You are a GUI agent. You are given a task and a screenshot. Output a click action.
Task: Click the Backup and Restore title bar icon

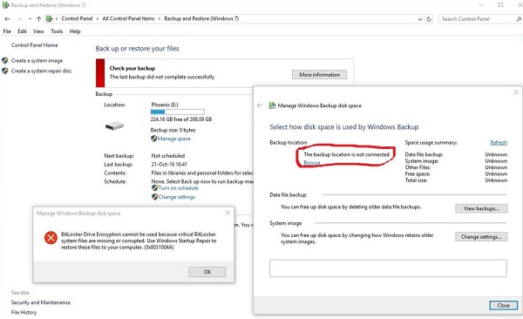click(x=5, y=5)
